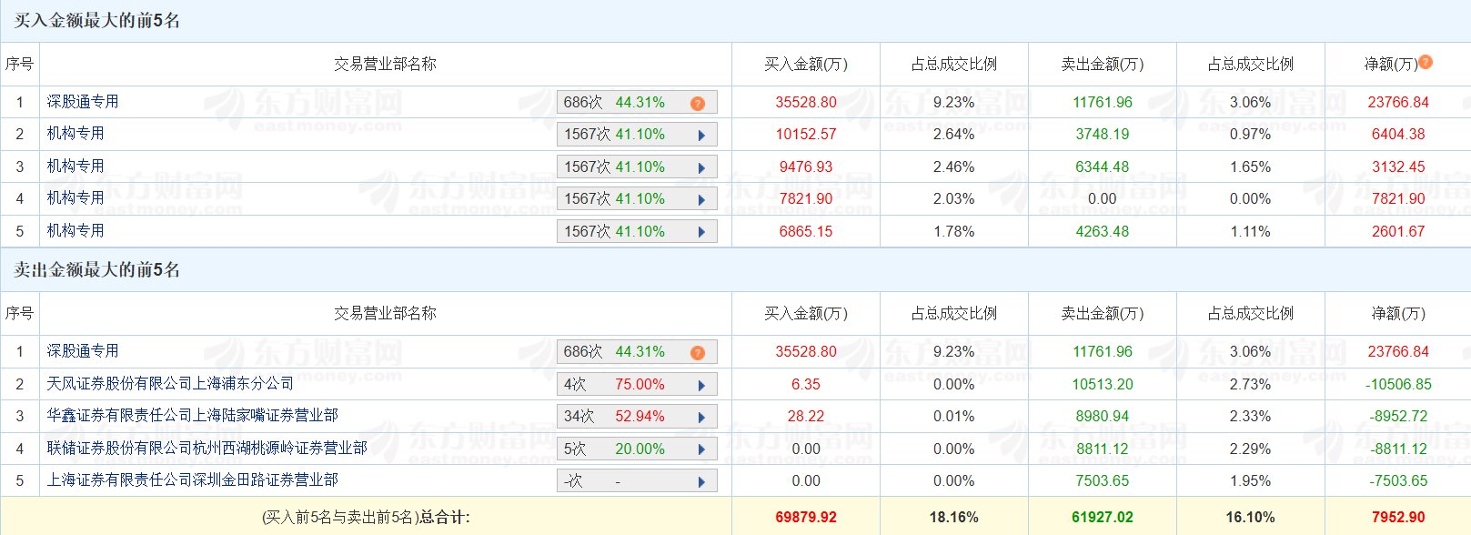
Task: Open 上海证券深圳金田路证券营业部 link
Action: coord(192,480)
